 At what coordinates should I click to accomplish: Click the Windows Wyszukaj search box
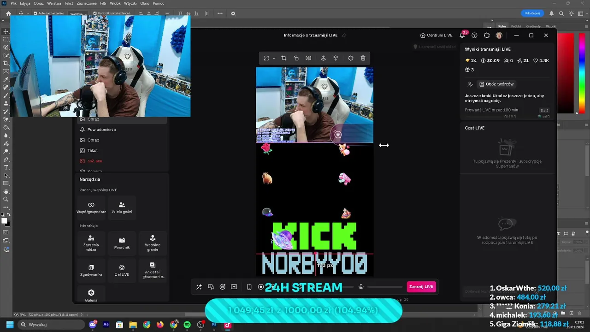coord(52,325)
